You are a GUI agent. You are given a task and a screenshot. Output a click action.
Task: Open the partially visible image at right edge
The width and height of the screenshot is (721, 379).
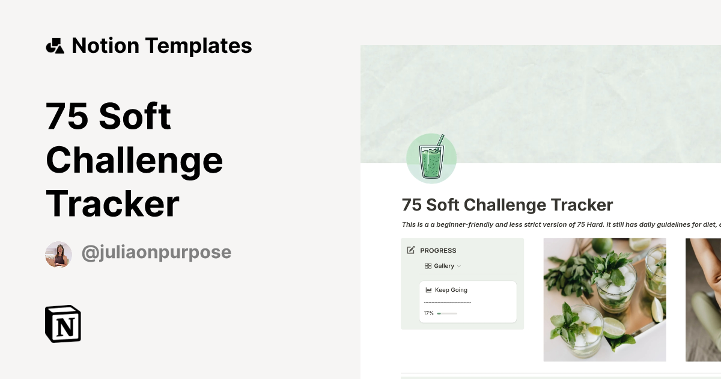coord(703,300)
